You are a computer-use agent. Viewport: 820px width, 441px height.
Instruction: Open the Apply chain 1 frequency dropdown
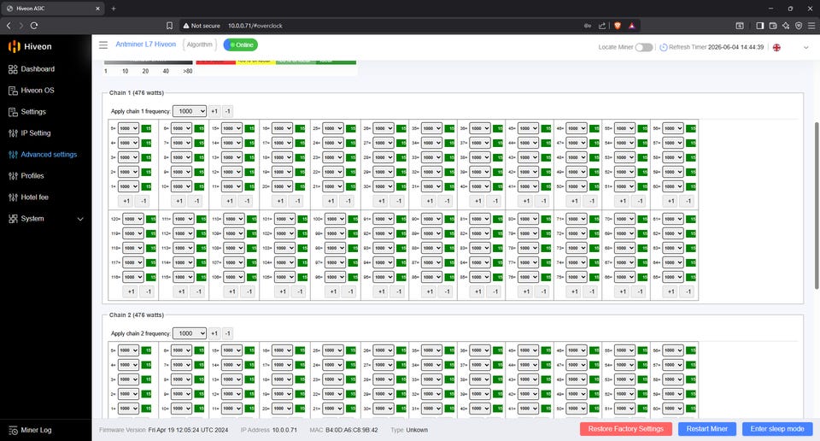[190, 111]
